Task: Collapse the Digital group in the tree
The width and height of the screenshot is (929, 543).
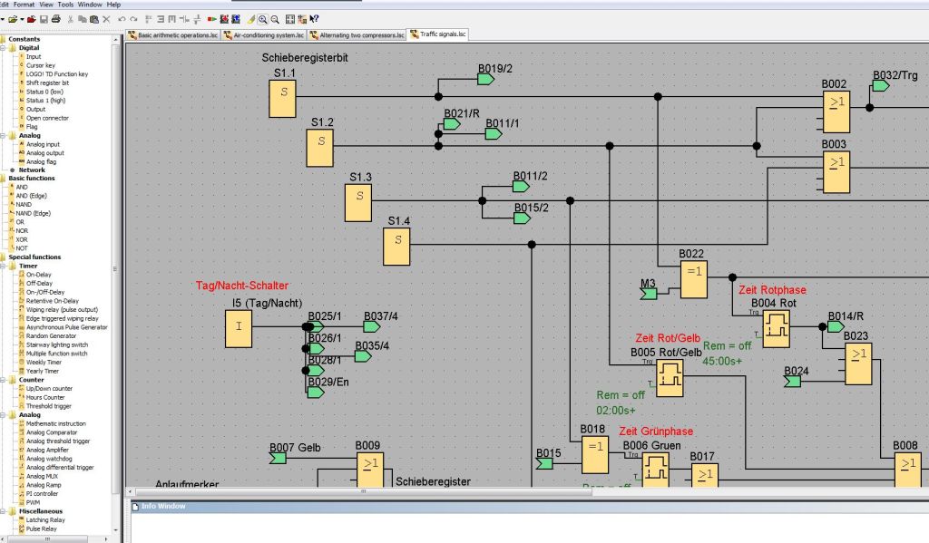Action: point(4,48)
